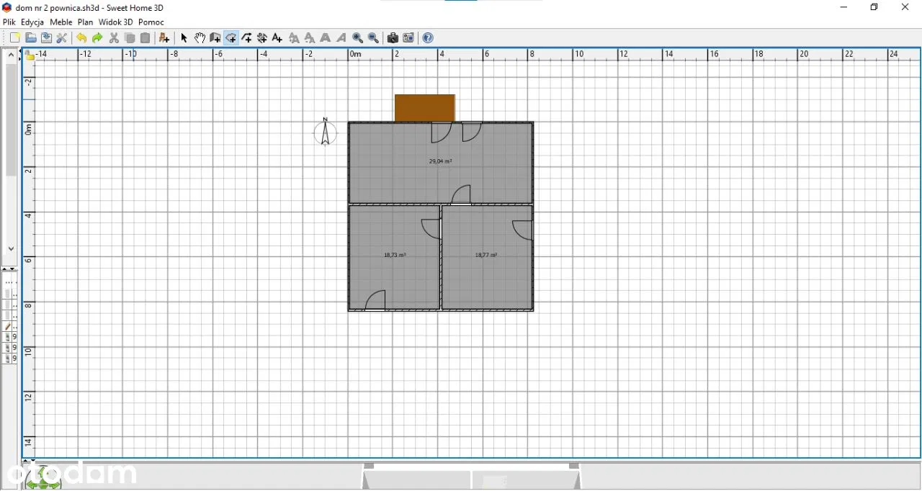The height and width of the screenshot is (491, 922).
Task: Activate the Create walls tool
Action: [215, 38]
